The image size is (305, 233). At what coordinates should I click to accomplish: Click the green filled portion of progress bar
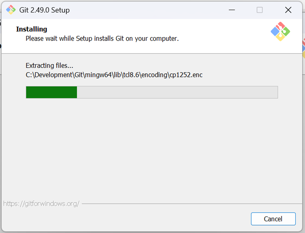pos(52,92)
